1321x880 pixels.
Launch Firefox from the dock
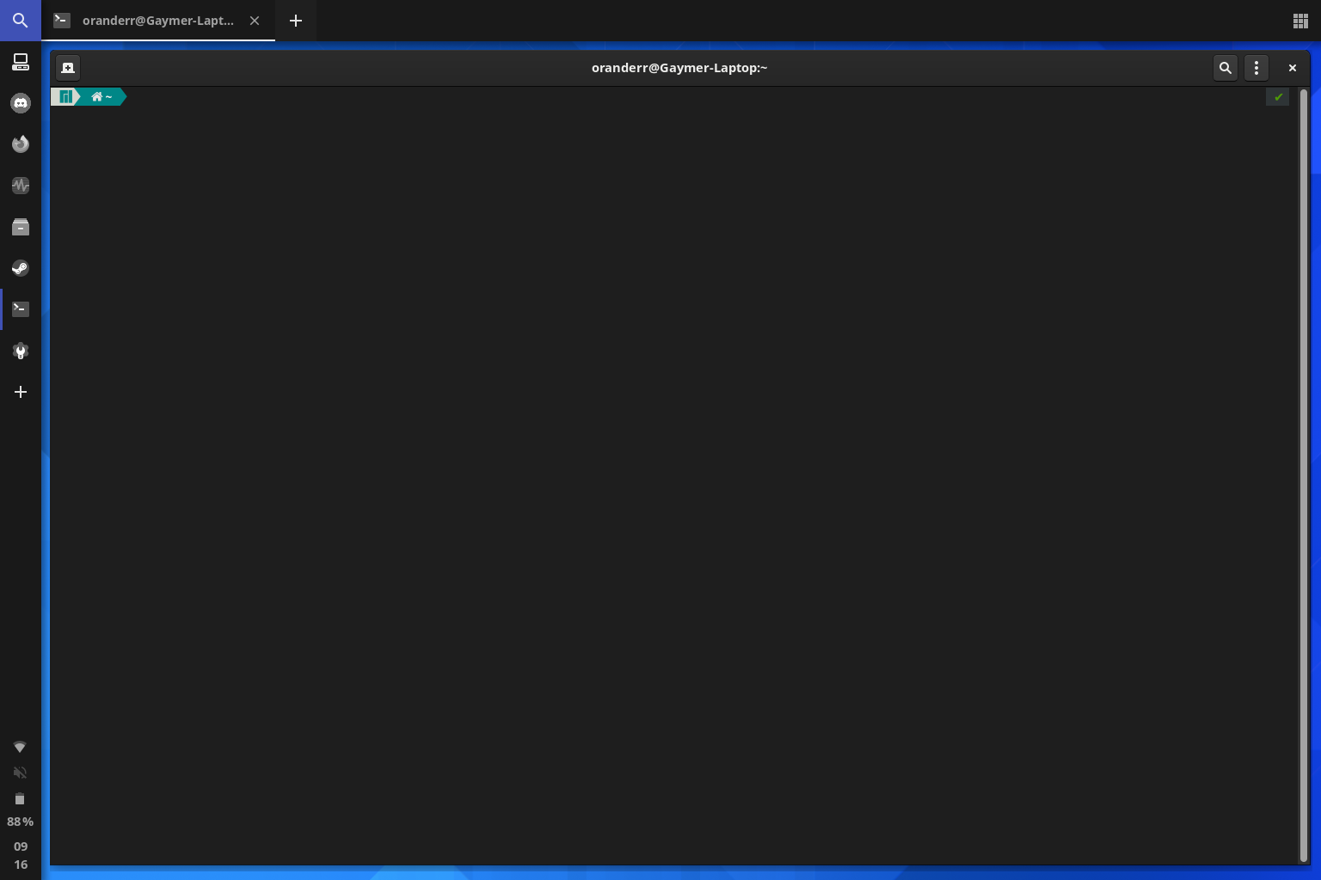point(21,144)
